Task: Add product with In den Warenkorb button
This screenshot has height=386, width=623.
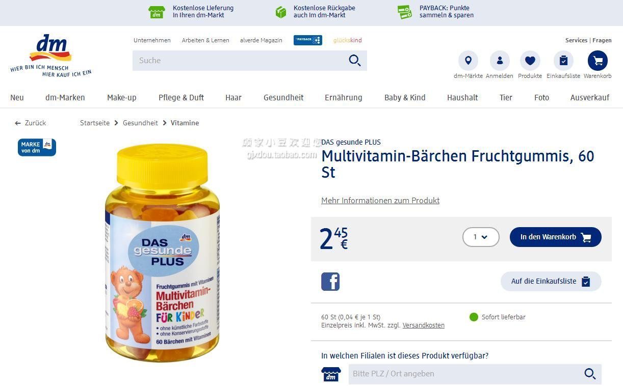Action: coord(556,237)
